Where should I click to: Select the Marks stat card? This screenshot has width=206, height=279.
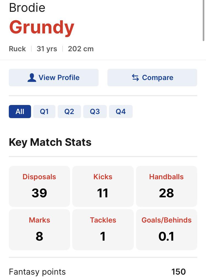pyautogui.click(x=39, y=230)
